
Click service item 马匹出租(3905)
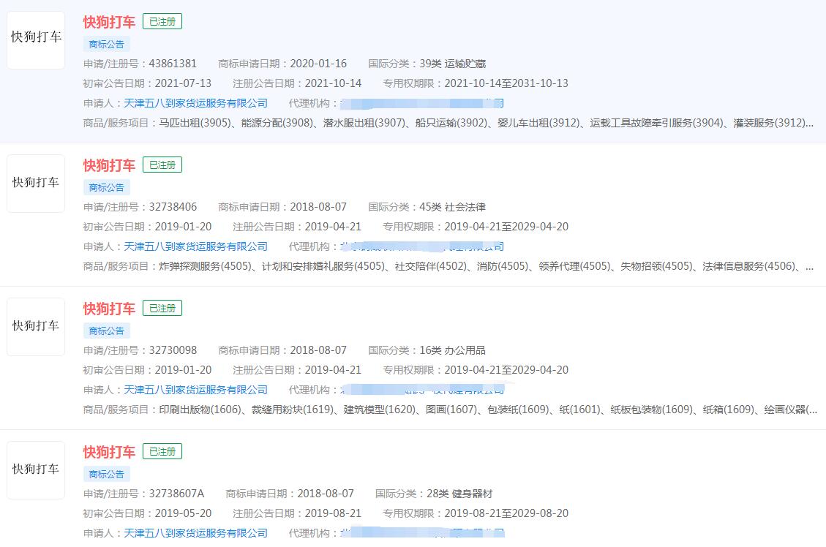[195, 123]
